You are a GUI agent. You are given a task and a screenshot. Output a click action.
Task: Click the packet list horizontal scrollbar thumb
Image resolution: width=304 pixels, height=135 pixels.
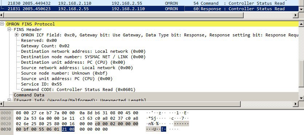124,15
